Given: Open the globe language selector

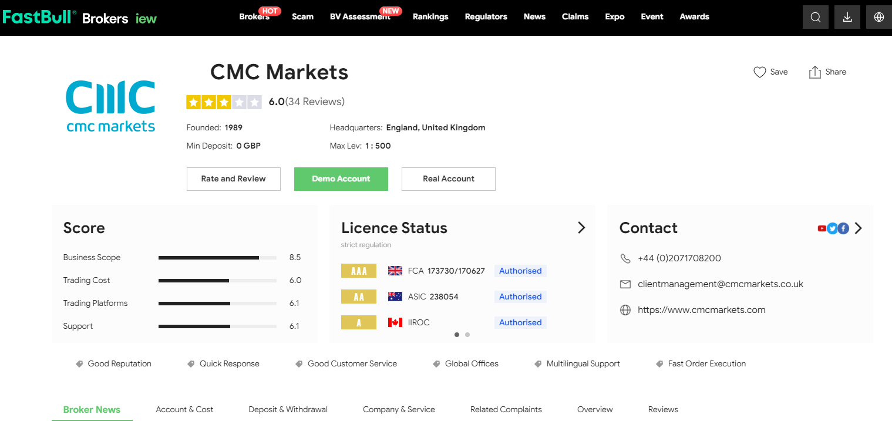Looking at the screenshot, I should pyautogui.click(x=878, y=17).
